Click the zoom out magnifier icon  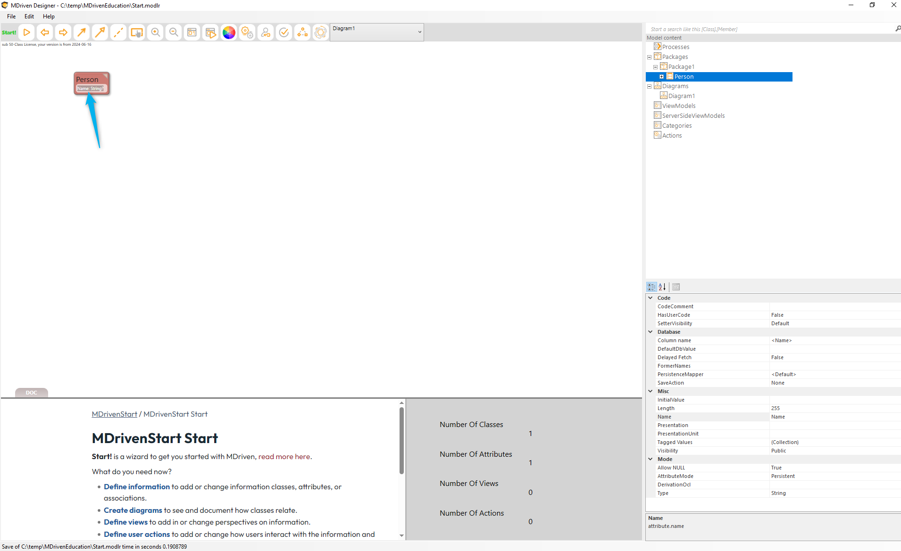click(x=174, y=33)
